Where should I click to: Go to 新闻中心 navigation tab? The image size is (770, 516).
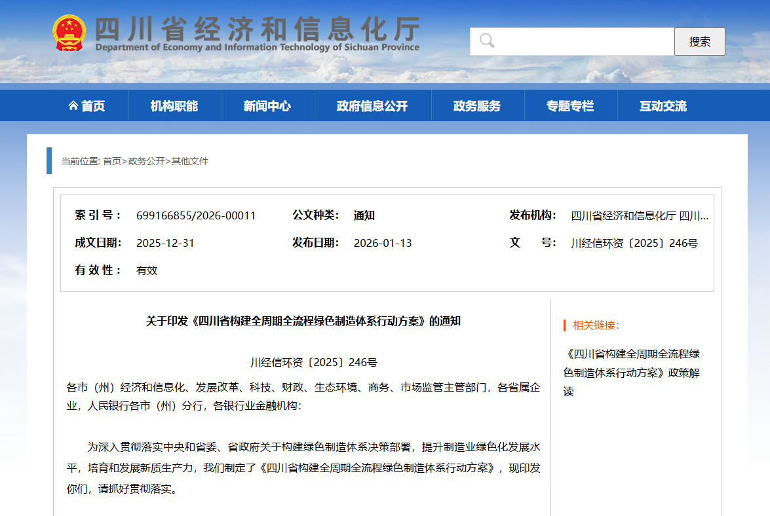(x=267, y=106)
